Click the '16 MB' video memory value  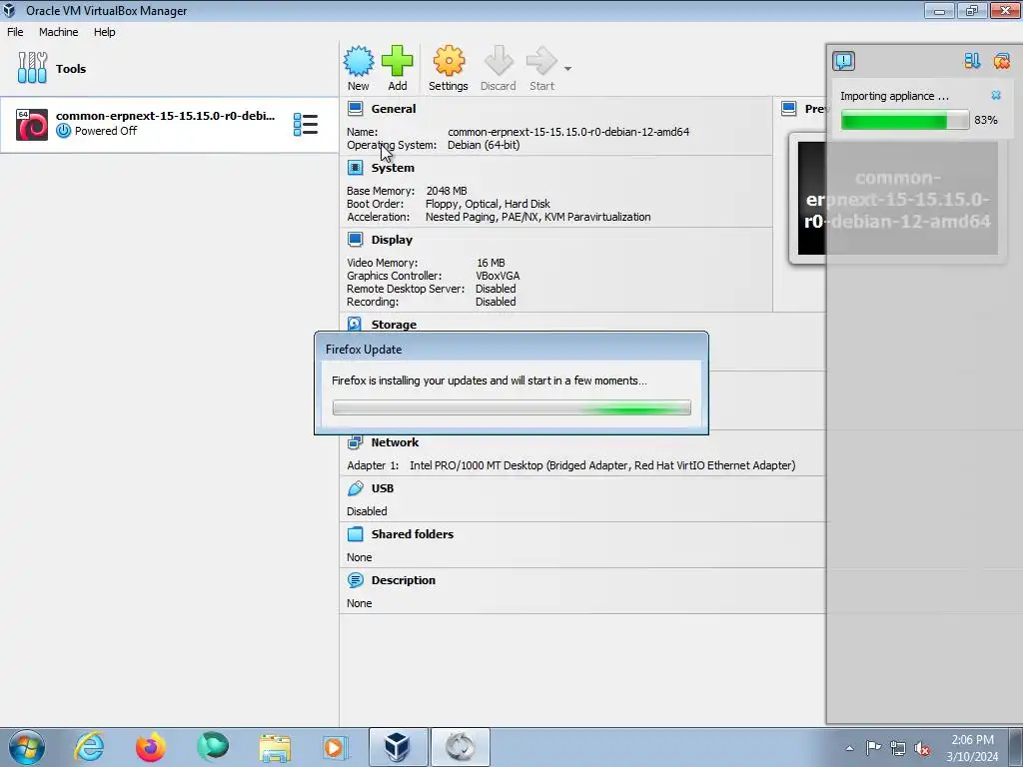coord(491,263)
